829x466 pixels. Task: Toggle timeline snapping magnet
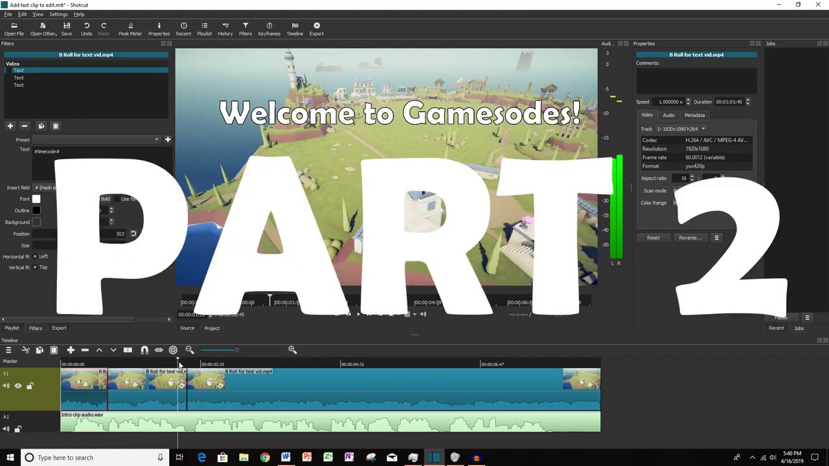(x=144, y=350)
